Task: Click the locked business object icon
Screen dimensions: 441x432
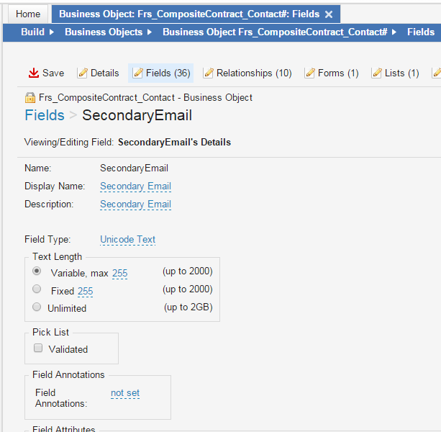Action: coord(30,98)
